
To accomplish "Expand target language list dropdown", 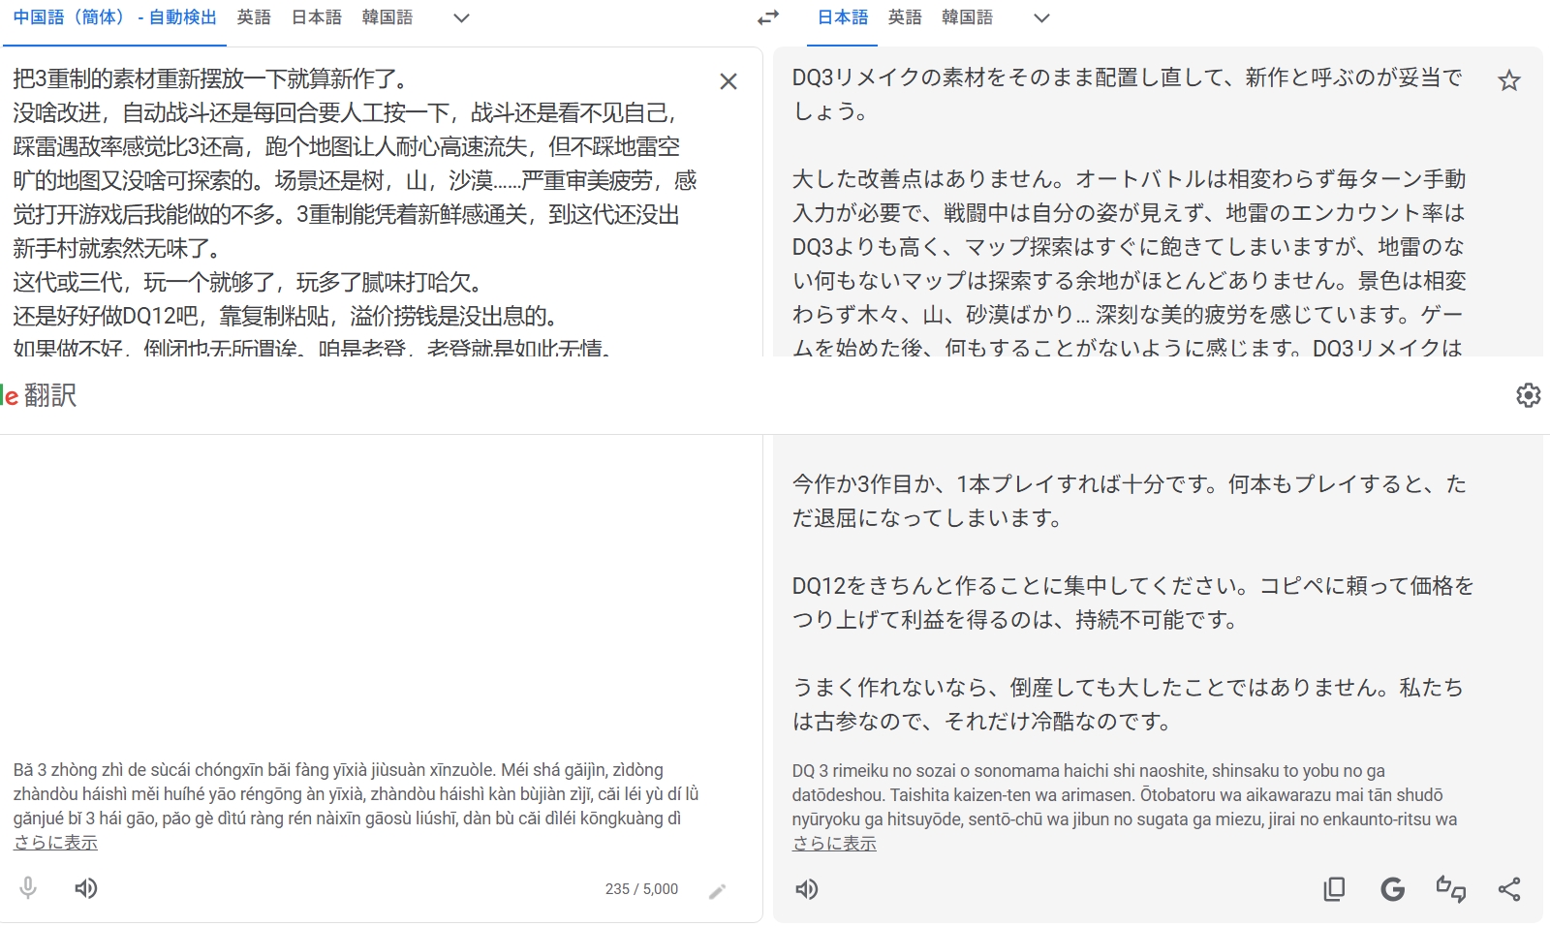I will 1041,18.
